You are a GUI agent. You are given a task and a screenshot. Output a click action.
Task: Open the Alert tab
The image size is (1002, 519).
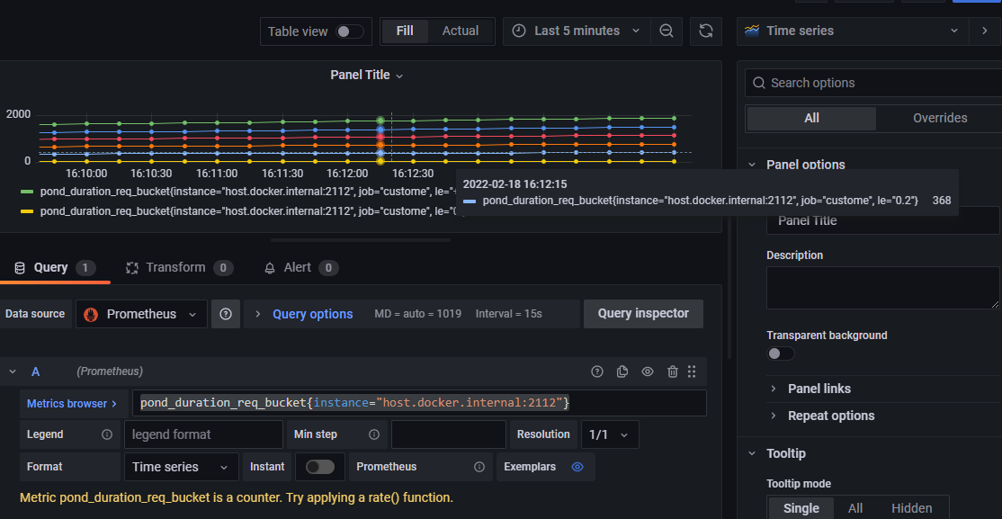(x=297, y=267)
